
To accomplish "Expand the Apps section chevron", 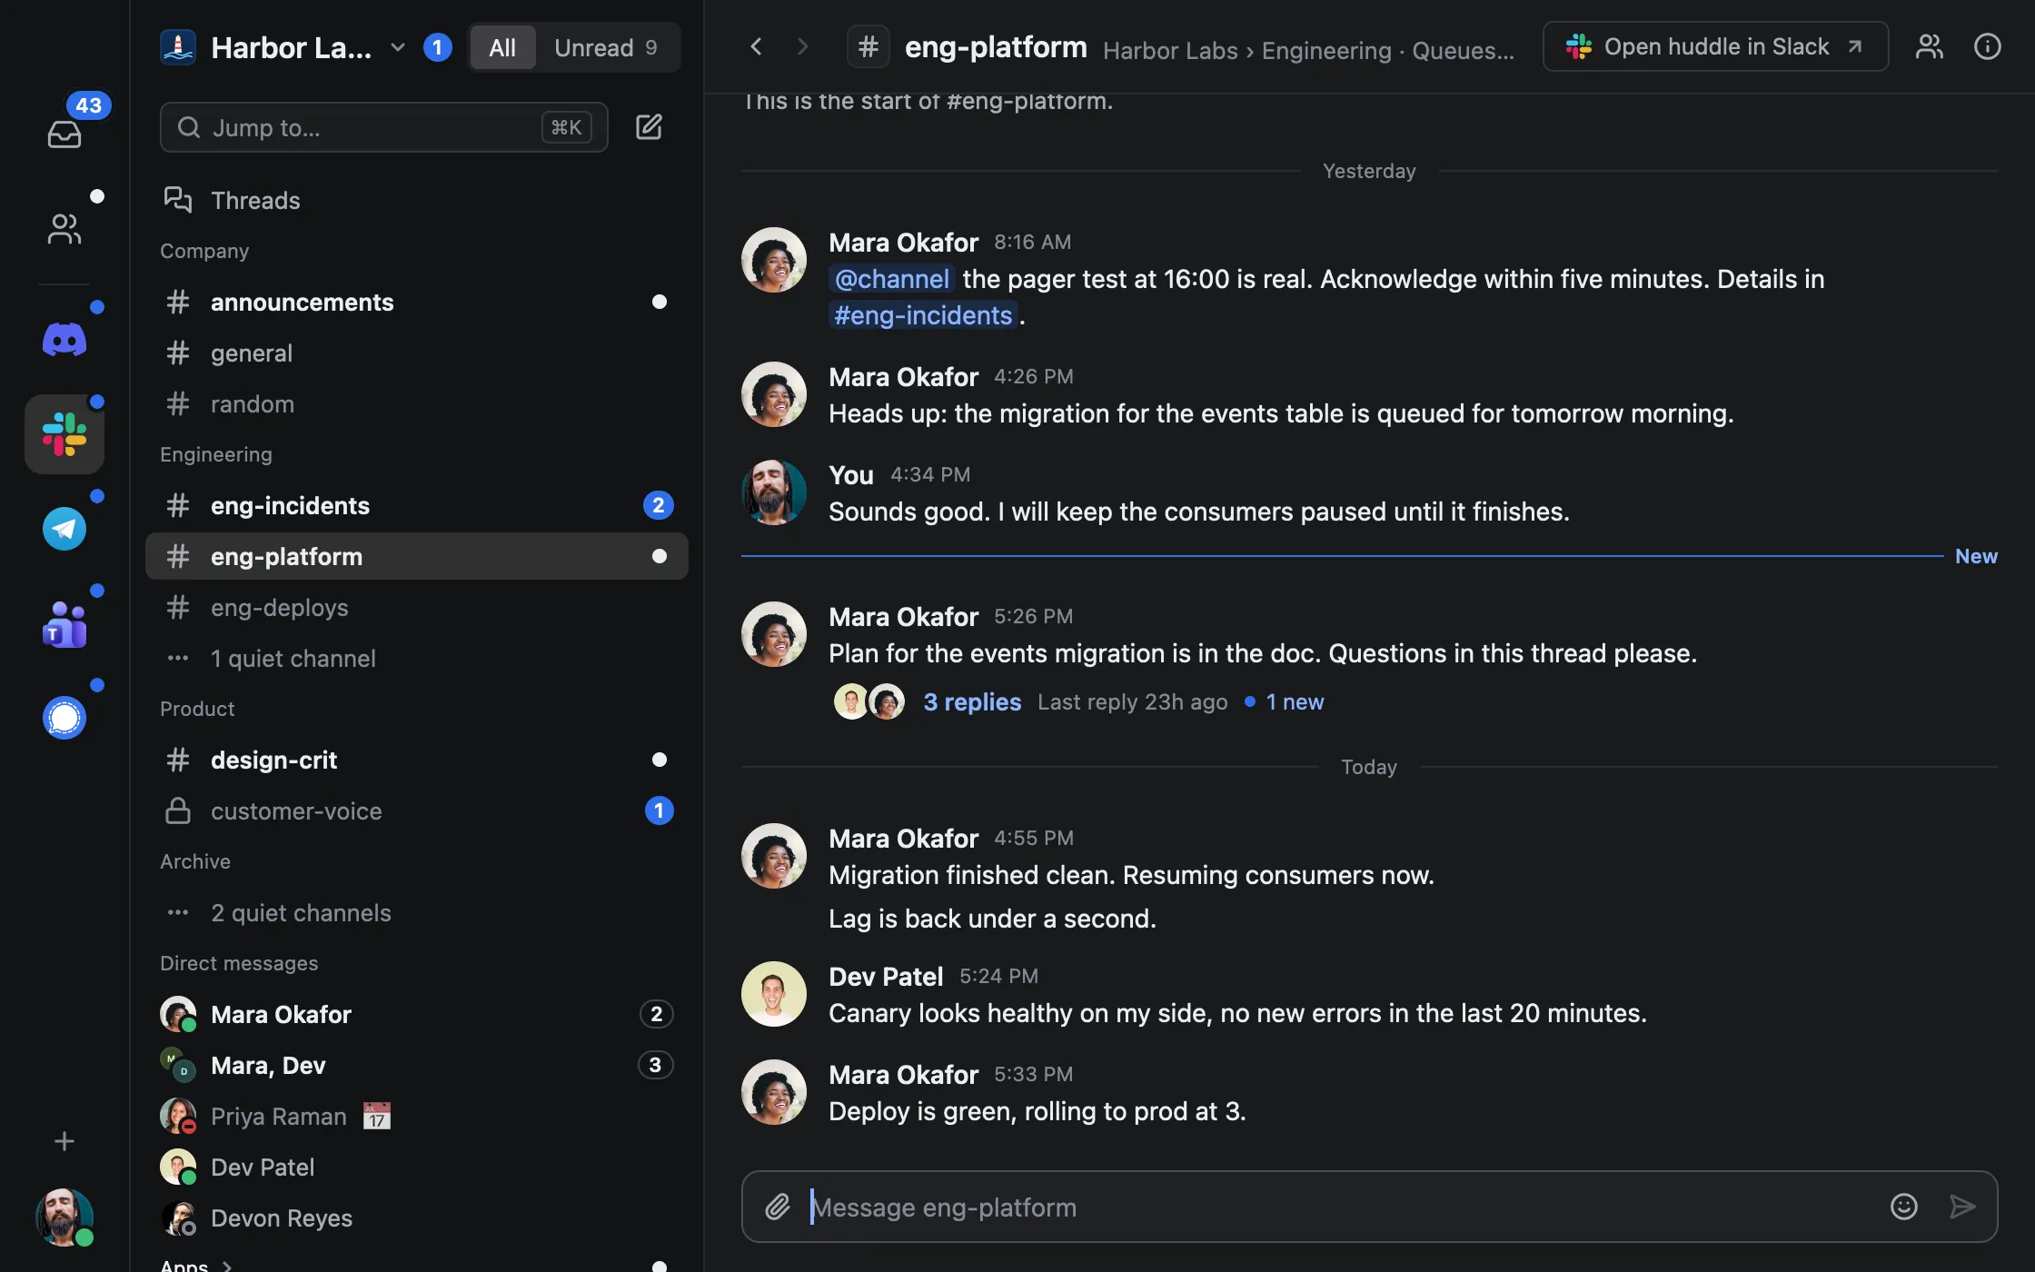I will click(227, 1265).
